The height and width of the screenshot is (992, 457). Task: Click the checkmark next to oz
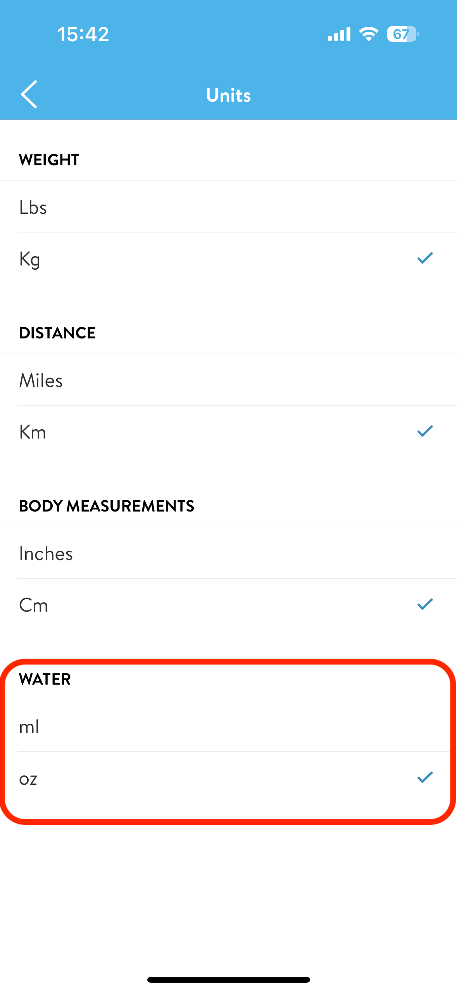coord(425,777)
